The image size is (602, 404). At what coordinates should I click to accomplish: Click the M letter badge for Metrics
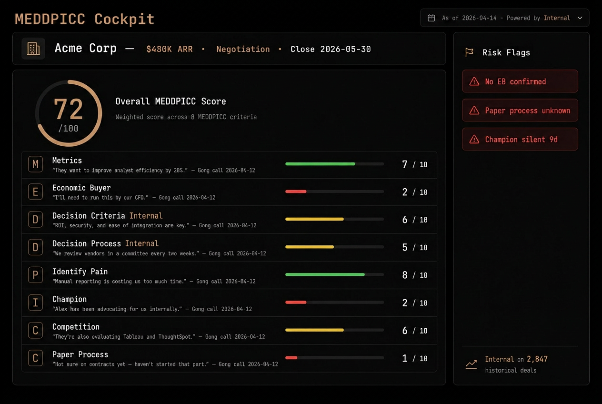click(35, 165)
